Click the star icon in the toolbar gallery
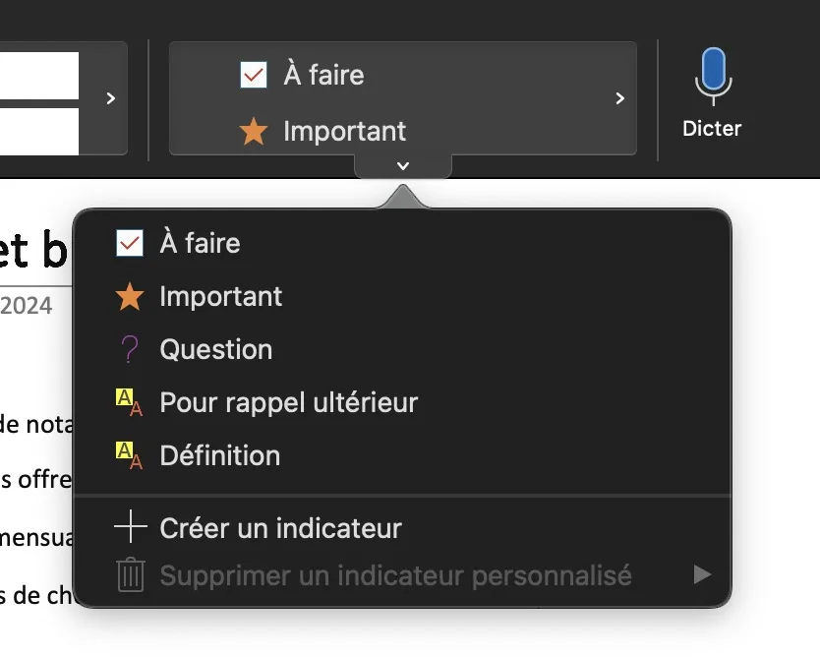Screen dimensions: 820x657 point(254,132)
